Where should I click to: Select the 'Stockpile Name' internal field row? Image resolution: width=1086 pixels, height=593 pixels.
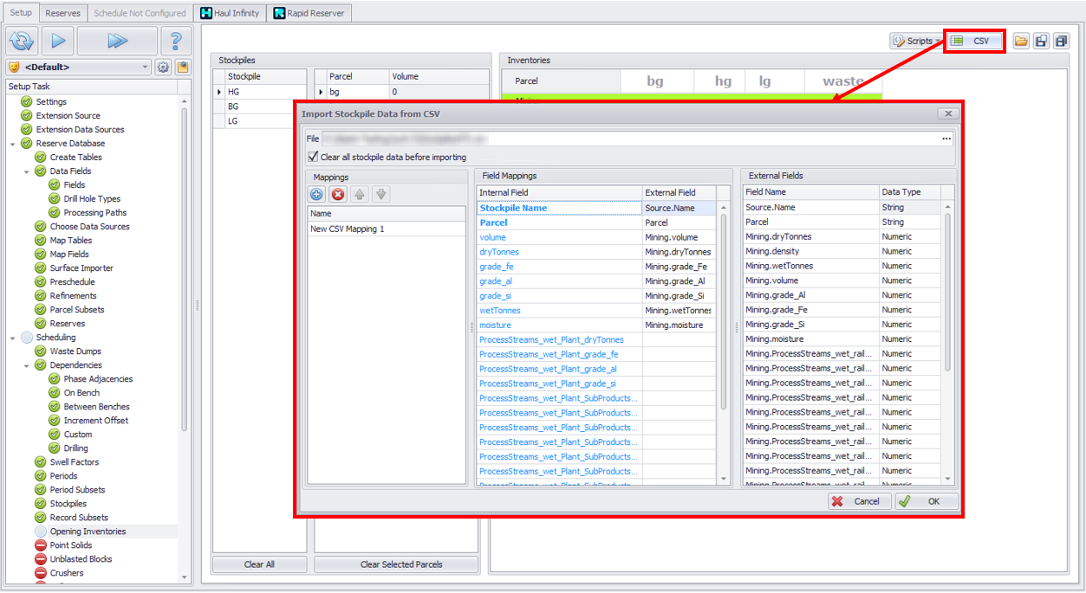tap(560, 208)
